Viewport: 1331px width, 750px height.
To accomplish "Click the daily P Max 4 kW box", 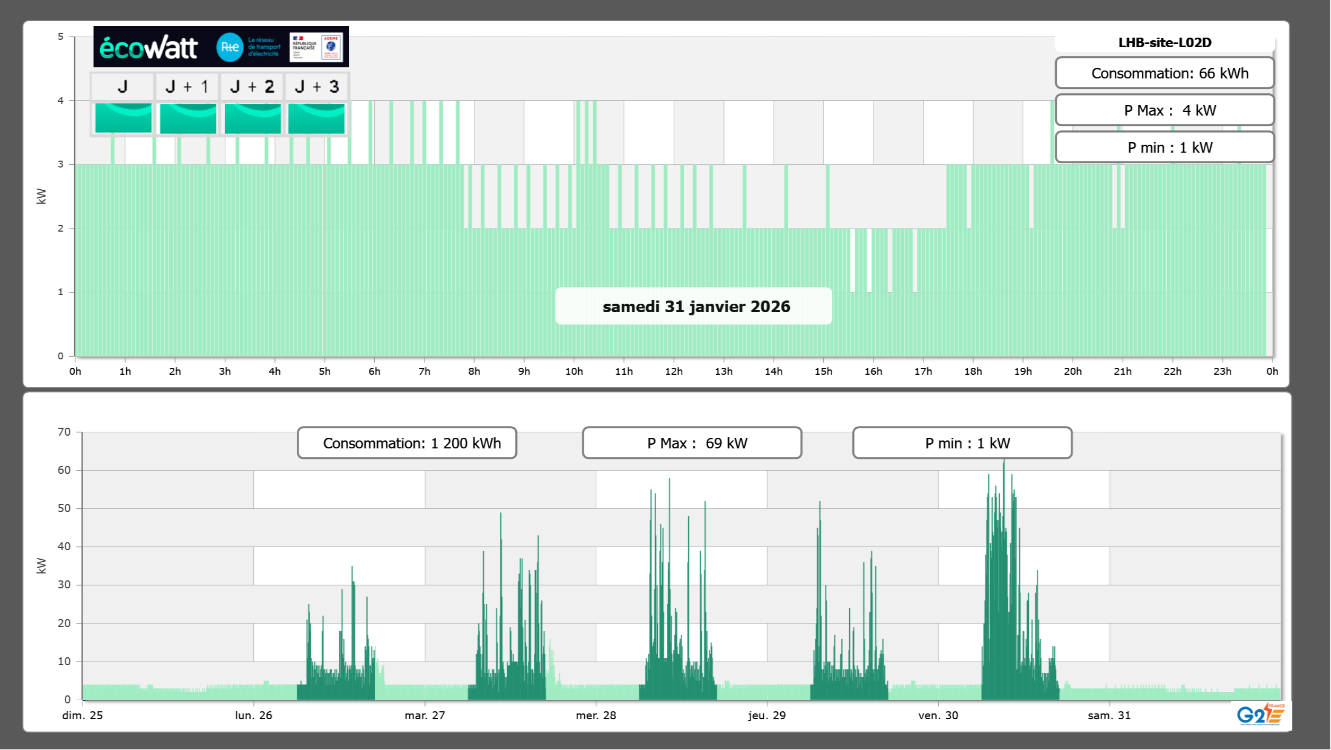I will pyautogui.click(x=1165, y=110).
